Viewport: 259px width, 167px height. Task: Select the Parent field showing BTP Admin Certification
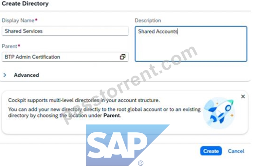click(65, 57)
